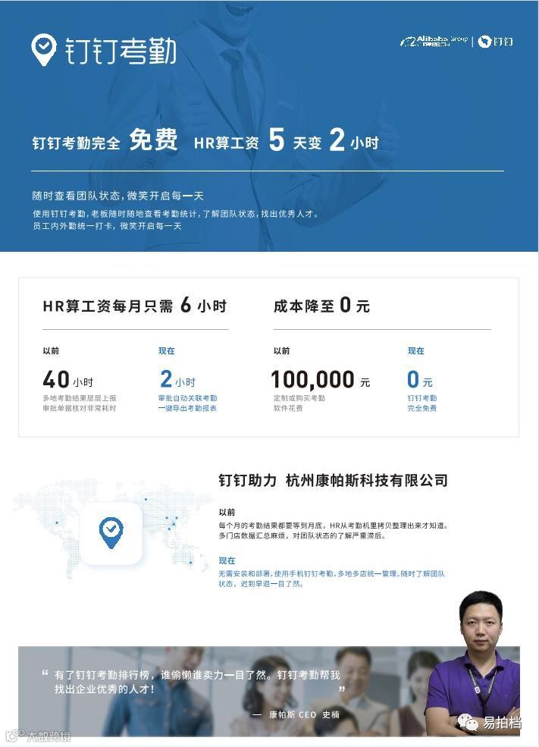Click the quote line 找出企业优秀的人才!
This screenshot has height=747, width=539.
click(105, 689)
